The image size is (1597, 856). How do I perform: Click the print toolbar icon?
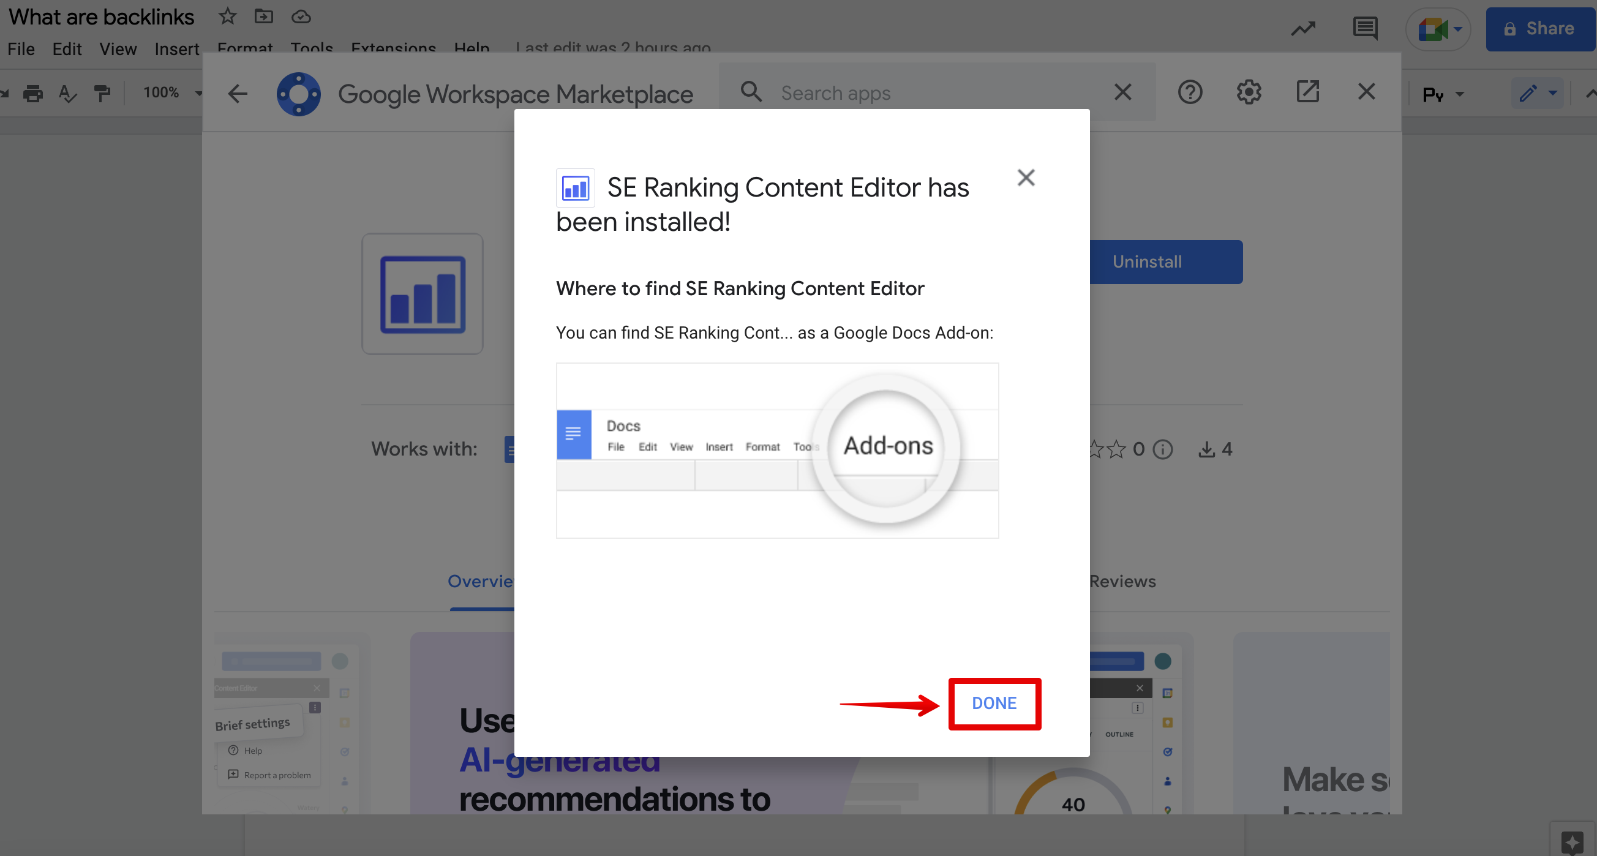[33, 93]
